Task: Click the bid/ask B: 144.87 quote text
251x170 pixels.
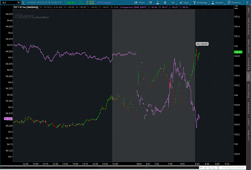Action: pos(90,2)
